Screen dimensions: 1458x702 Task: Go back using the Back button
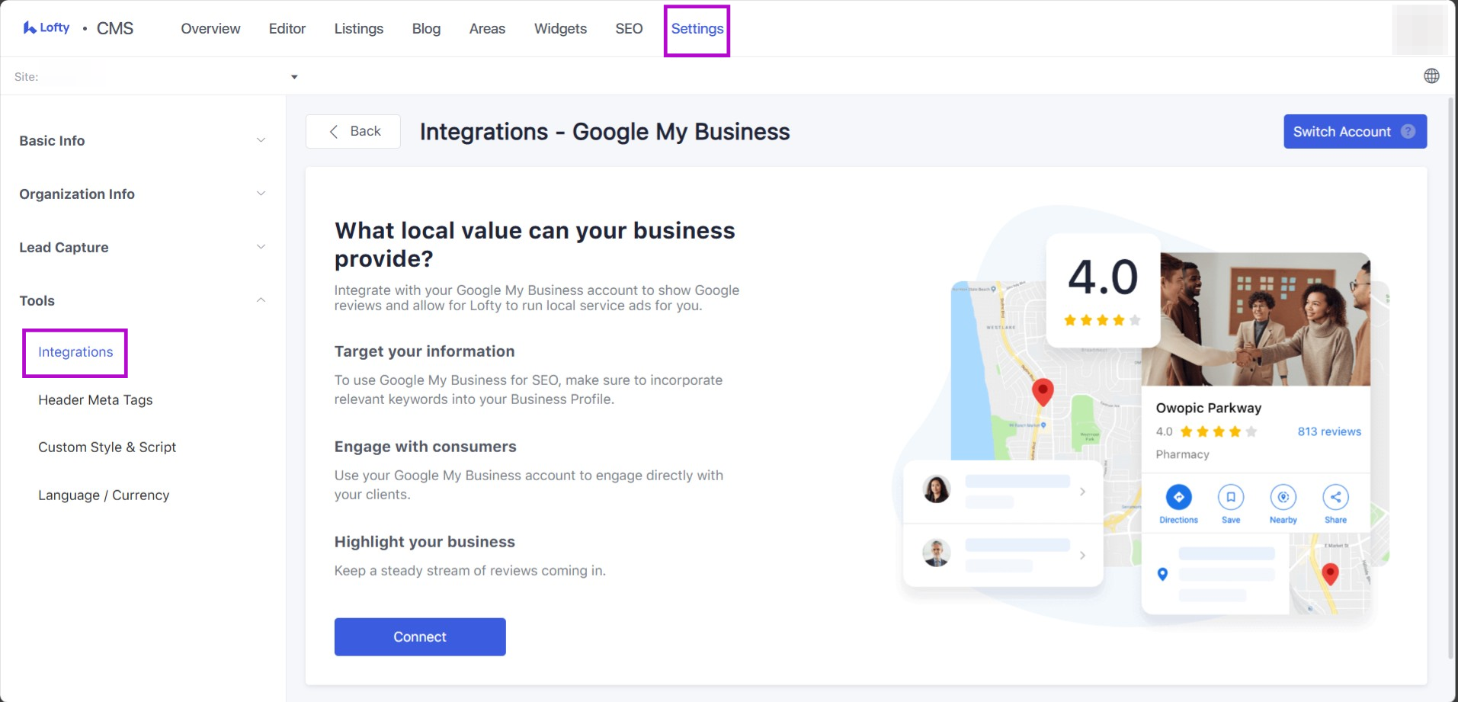coord(354,132)
